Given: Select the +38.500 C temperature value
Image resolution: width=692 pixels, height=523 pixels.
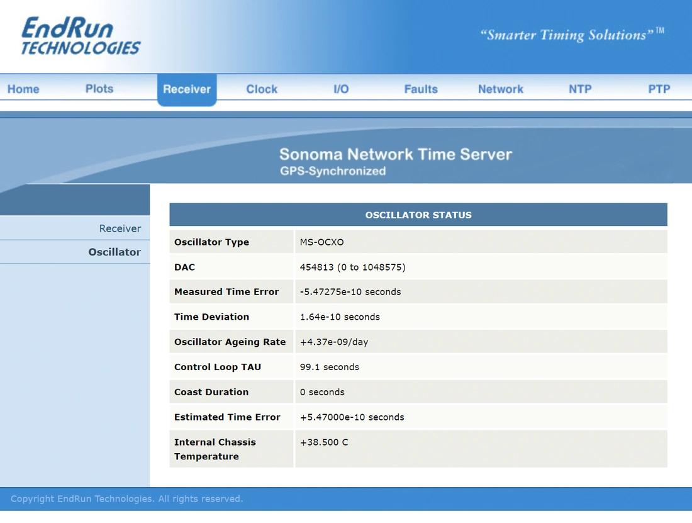Looking at the screenshot, I should tap(324, 442).
